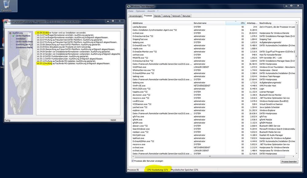Select the WUDFHost.exe process
Image resolution: width=307 pixels, height=178 pixels.
[213, 67]
